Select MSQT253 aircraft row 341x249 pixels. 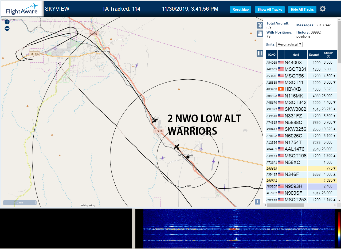pos(301,199)
